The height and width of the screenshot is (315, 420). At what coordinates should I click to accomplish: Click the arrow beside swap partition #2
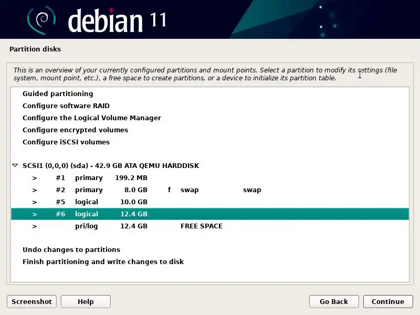click(35, 190)
